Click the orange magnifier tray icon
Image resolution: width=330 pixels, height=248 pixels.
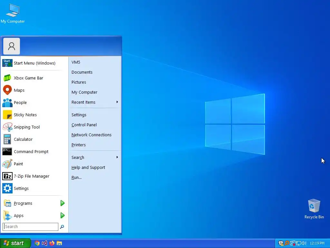pyautogui.click(x=286, y=243)
